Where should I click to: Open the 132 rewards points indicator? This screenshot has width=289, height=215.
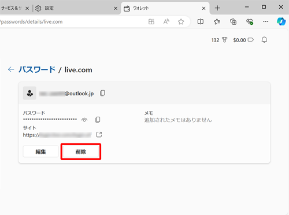tap(219, 40)
